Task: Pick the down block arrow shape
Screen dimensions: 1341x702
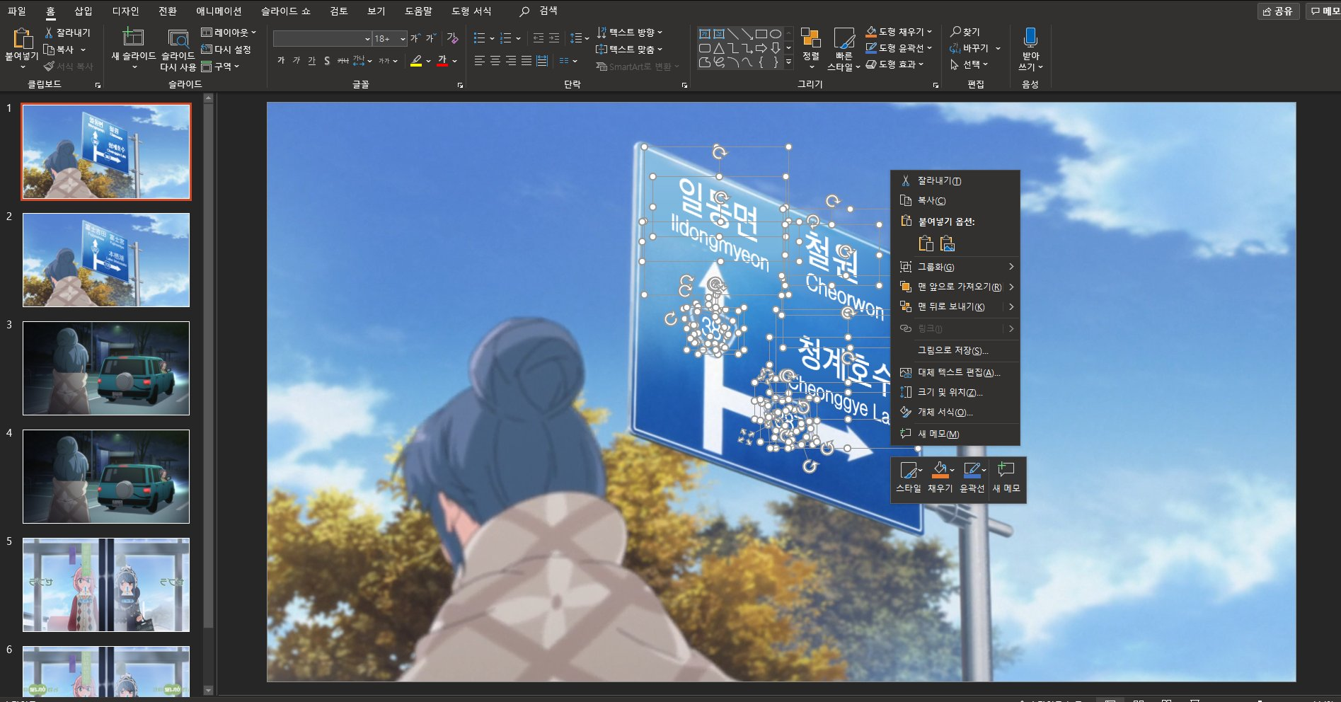Action: pos(776,48)
